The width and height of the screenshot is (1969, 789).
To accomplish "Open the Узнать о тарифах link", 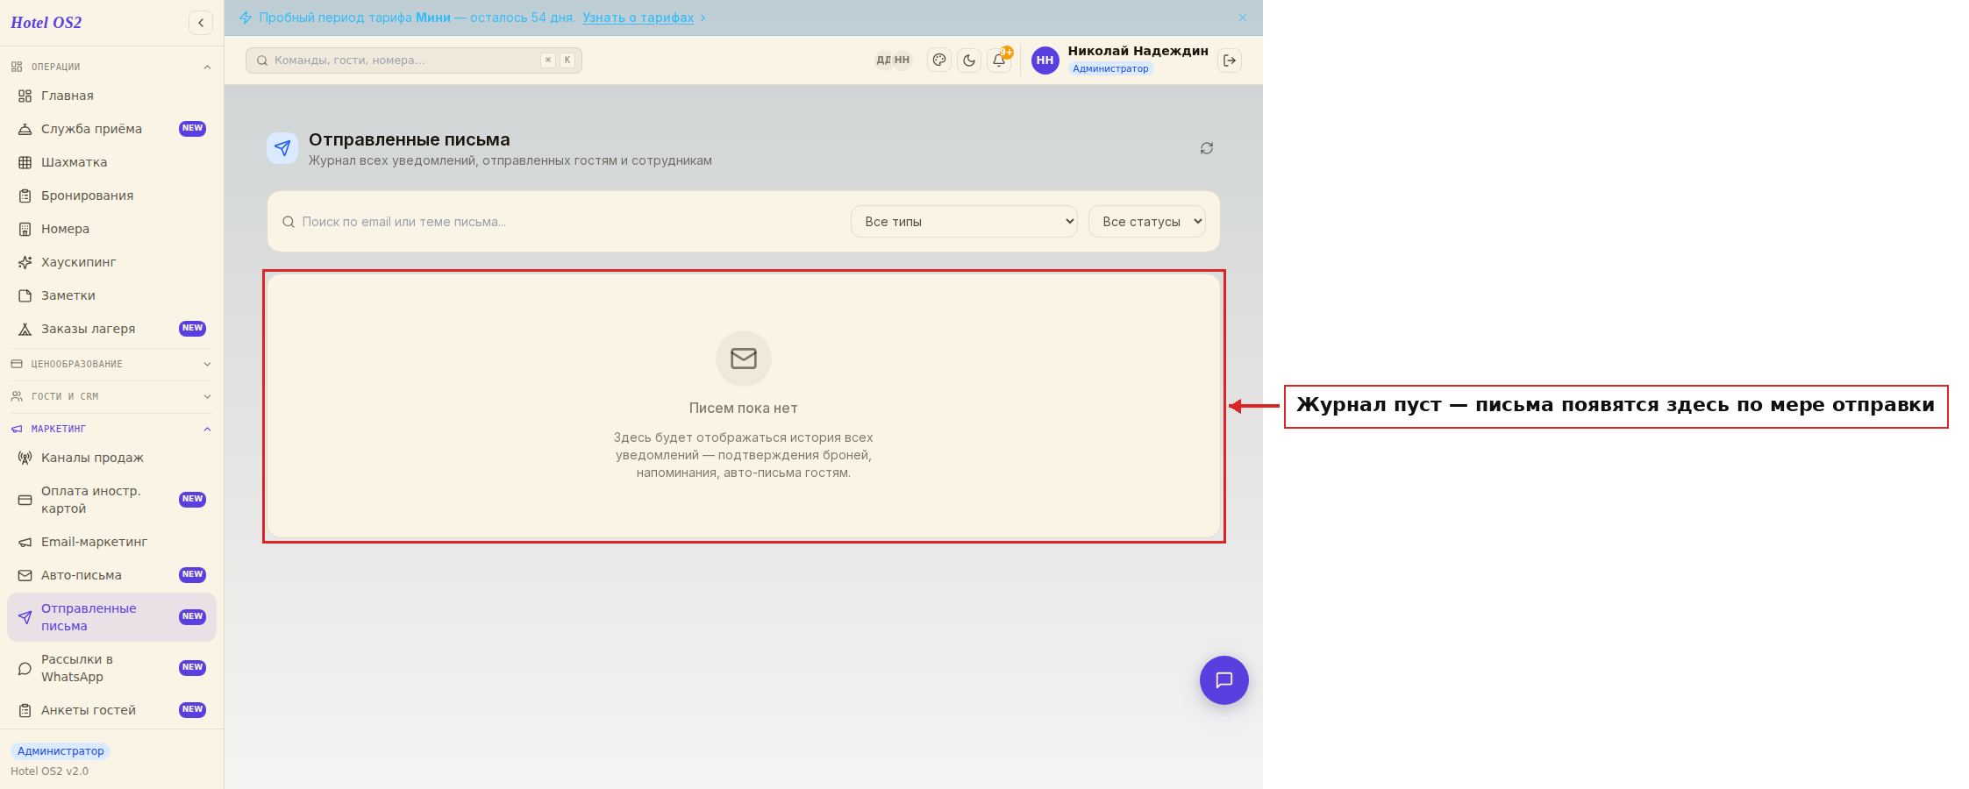I will (638, 18).
